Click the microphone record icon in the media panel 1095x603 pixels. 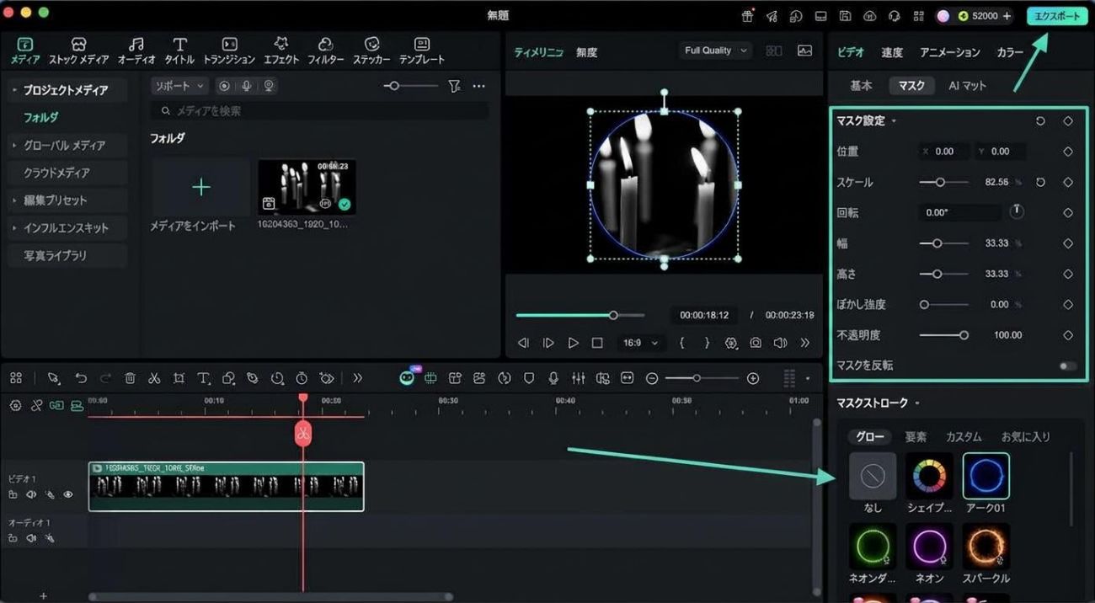point(246,86)
